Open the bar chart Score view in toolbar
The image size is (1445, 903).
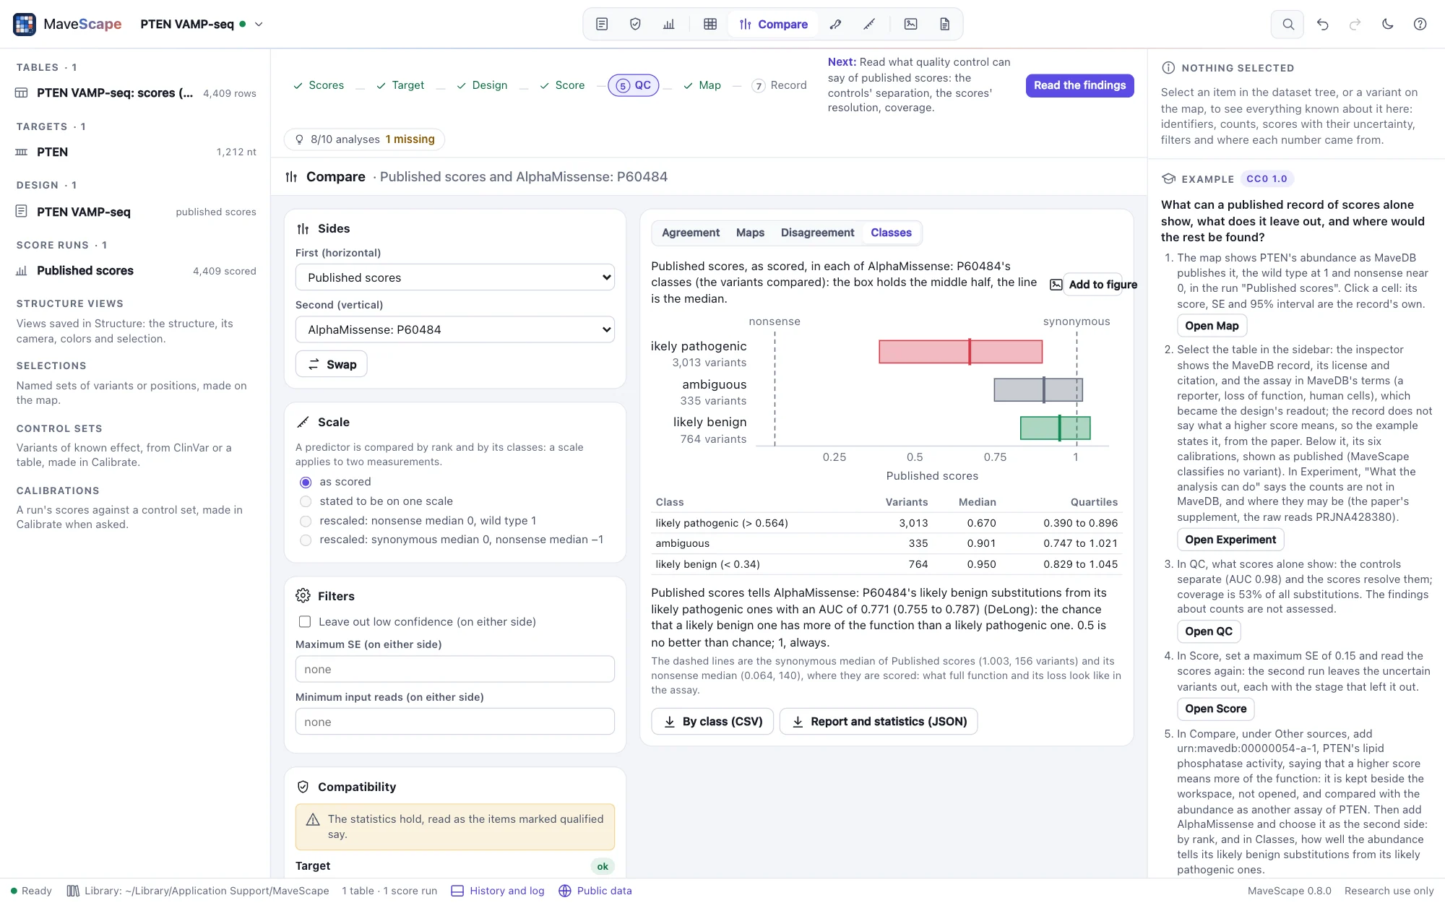(669, 24)
